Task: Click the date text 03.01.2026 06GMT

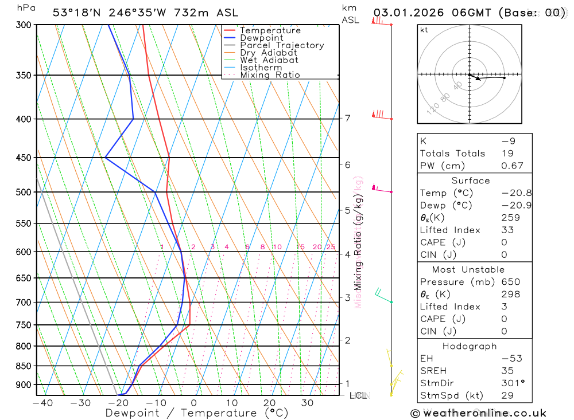Action: 432,13
